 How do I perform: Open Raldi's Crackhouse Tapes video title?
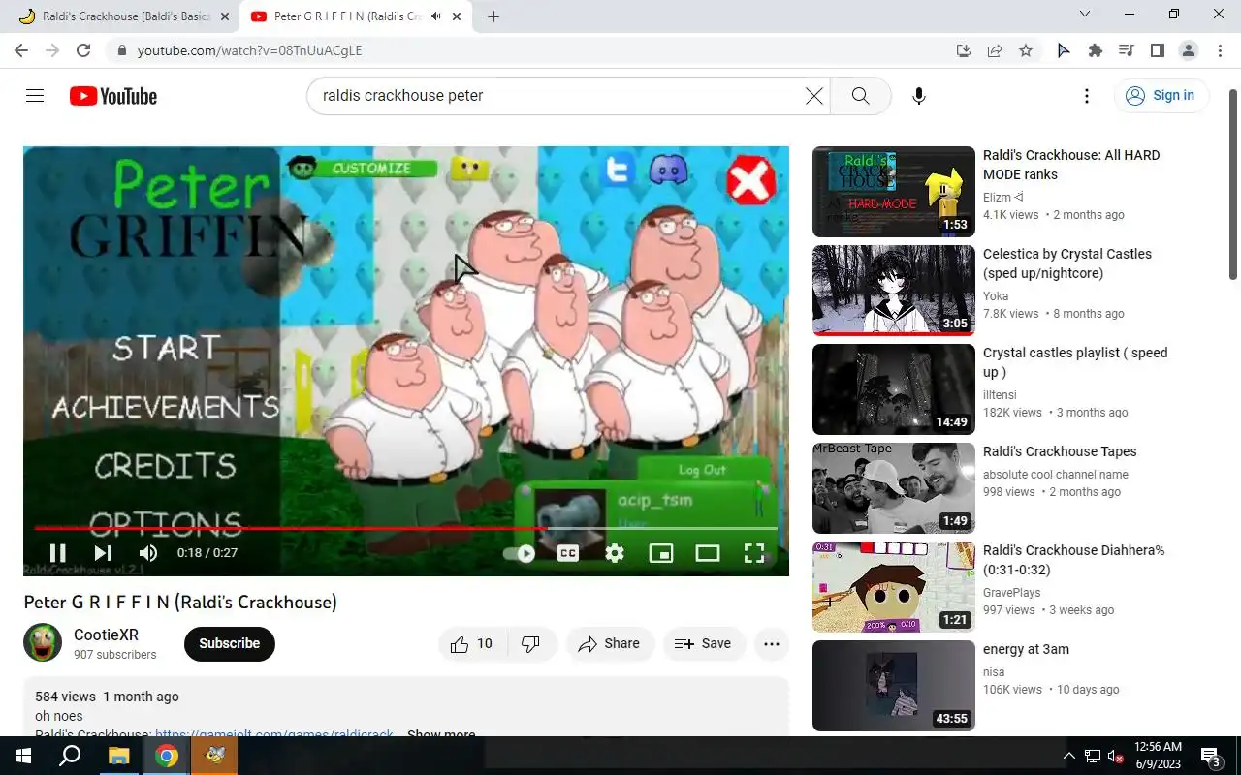1060,451
